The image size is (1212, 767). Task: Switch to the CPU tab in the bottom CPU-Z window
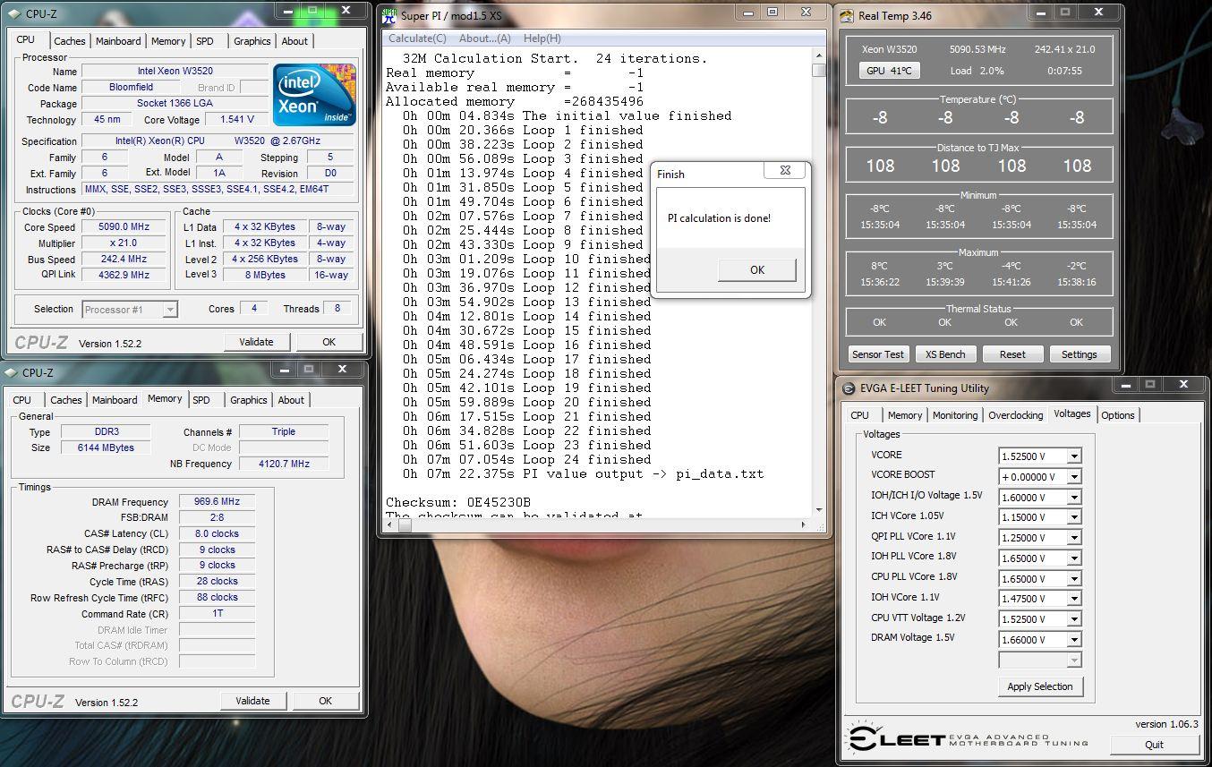pos(22,400)
